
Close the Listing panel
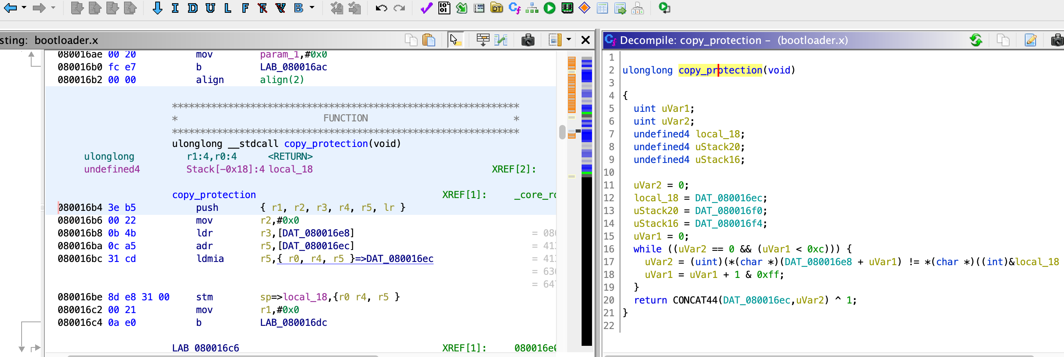(585, 40)
